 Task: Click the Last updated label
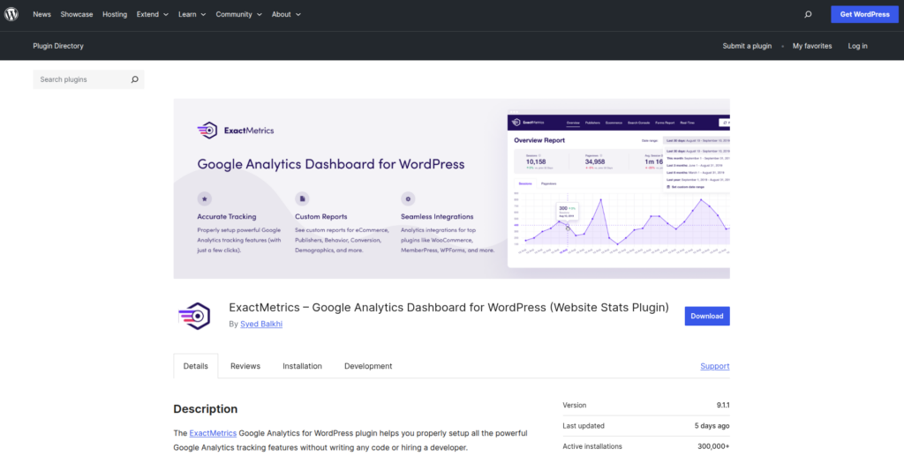click(x=584, y=426)
